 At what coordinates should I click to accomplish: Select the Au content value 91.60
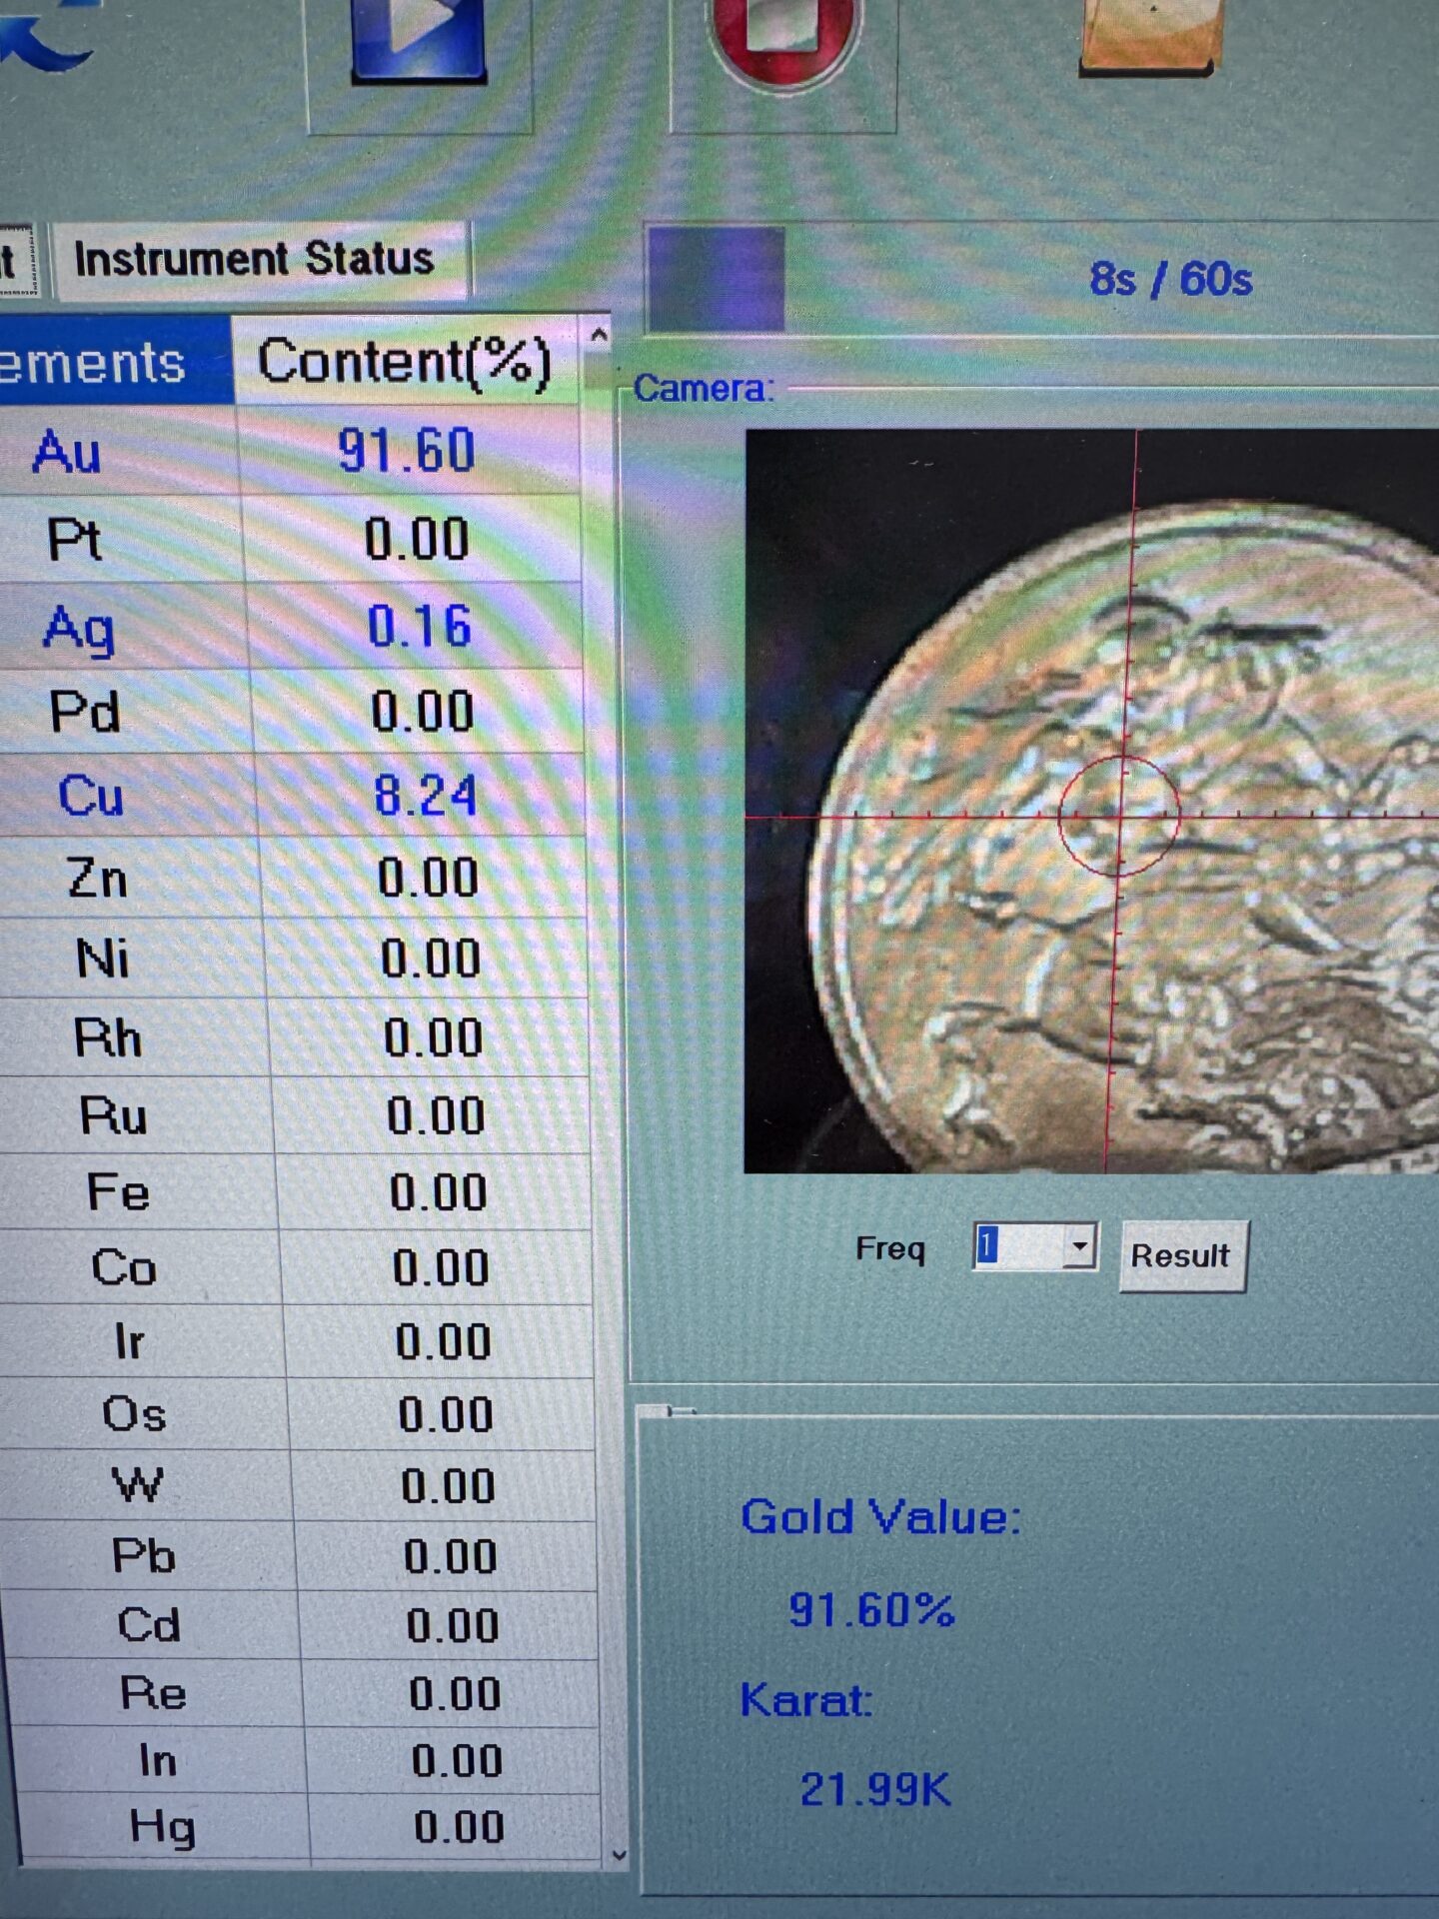click(406, 451)
